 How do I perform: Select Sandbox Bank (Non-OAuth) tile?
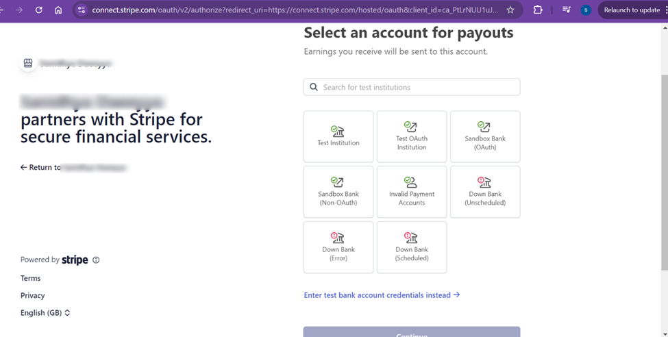tap(338, 192)
